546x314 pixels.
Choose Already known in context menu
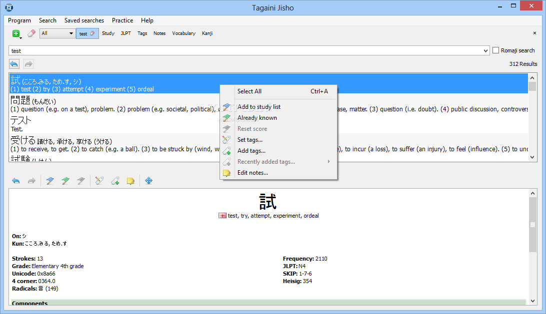(278, 118)
